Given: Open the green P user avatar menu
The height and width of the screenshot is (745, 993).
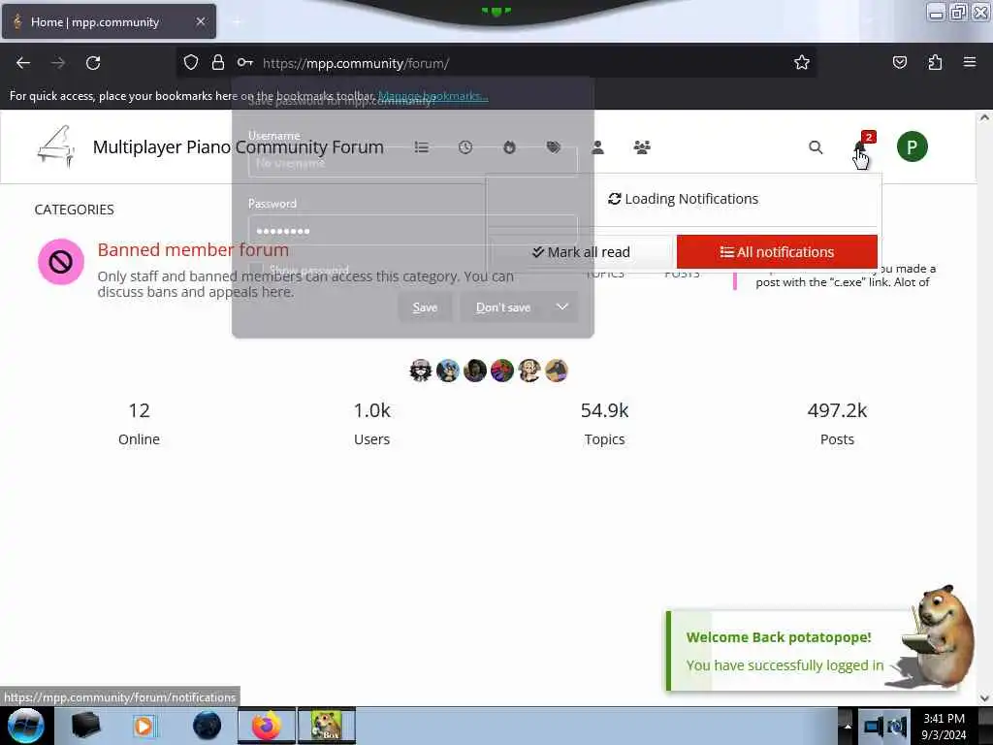Looking at the screenshot, I should [x=912, y=147].
